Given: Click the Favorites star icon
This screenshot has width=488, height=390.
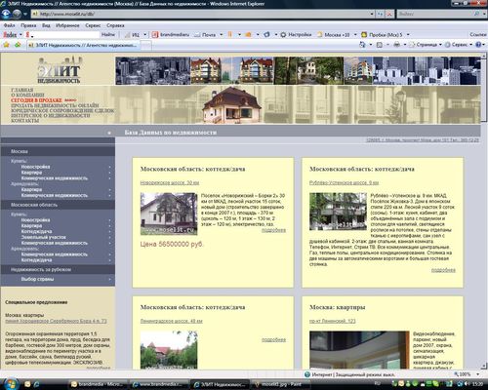Looking at the screenshot, I should tap(6, 45).
